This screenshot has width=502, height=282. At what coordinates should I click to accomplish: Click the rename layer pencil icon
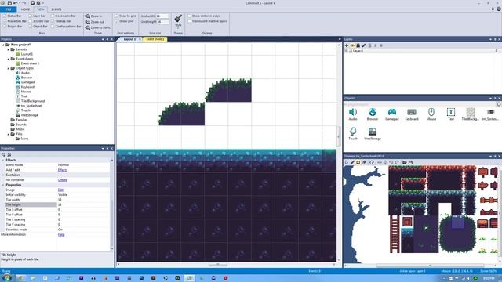pos(364,45)
